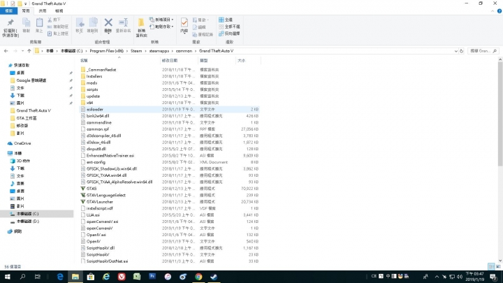Open the New item dropdown
The image size is (503, 283).
tap(161, 20)
